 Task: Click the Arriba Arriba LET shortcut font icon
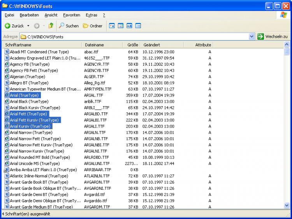7,170
